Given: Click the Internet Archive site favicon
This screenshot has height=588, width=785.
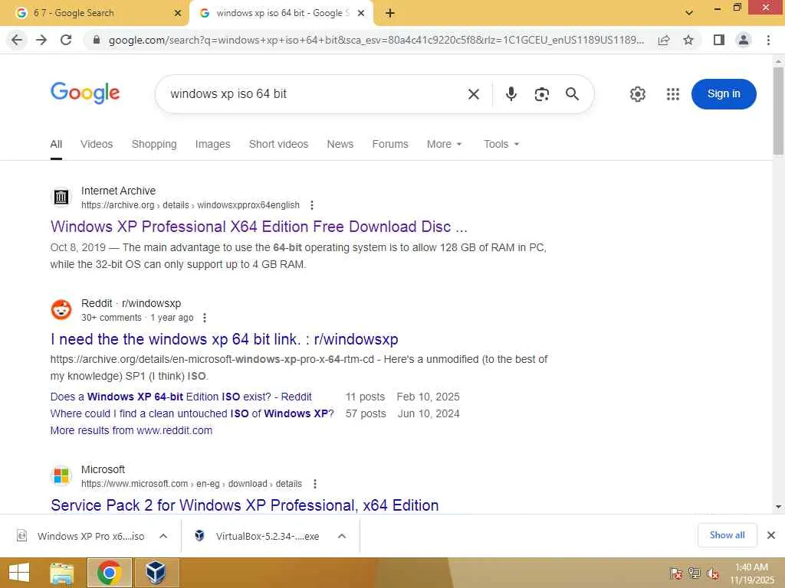Looking at the screenshot, I should pyautogui.click(x=61, y=197).
